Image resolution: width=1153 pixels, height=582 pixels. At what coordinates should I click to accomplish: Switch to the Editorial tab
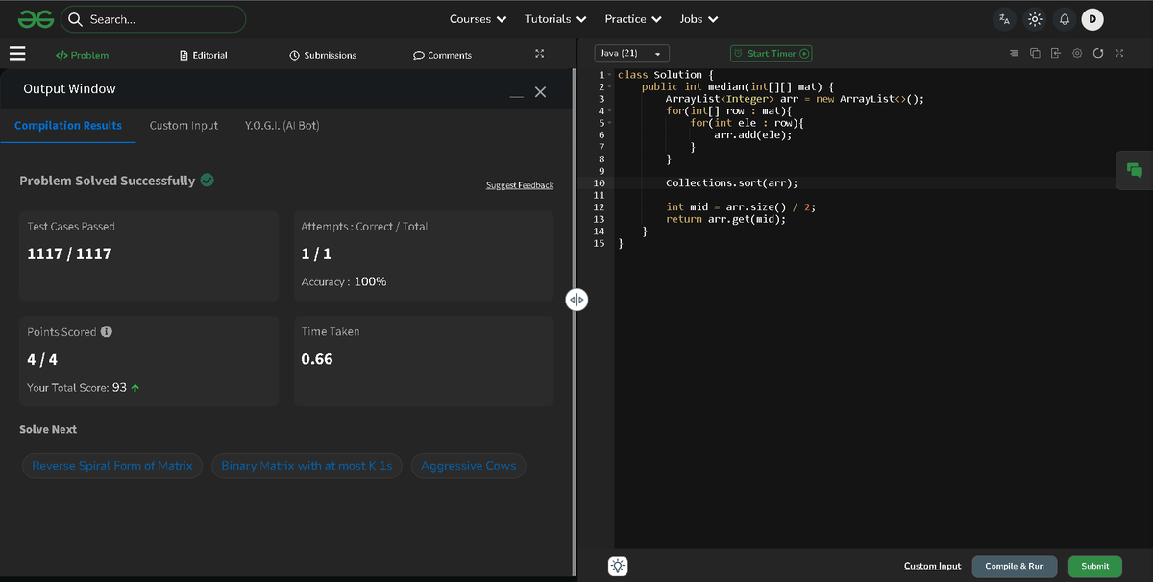pyautogui.click(x=204, y=55)
